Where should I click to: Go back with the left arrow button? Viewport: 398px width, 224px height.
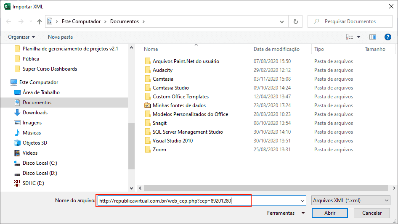(8, 21)
